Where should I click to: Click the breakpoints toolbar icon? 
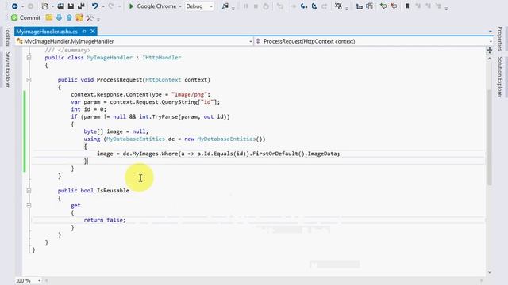tap(338, 6)
